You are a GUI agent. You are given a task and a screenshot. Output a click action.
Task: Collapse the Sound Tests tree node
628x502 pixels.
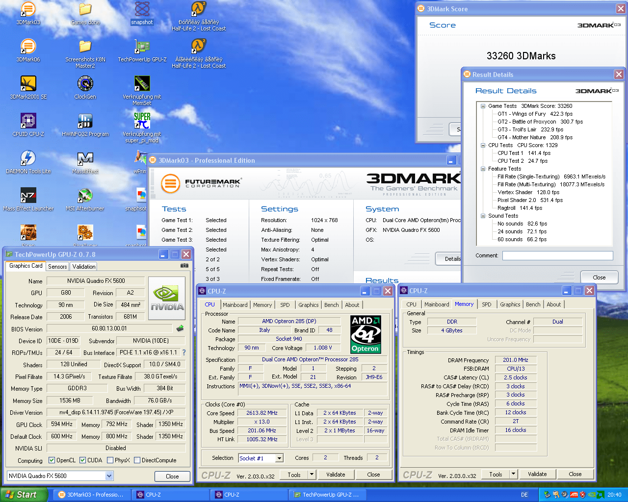[x=483, y=216]
